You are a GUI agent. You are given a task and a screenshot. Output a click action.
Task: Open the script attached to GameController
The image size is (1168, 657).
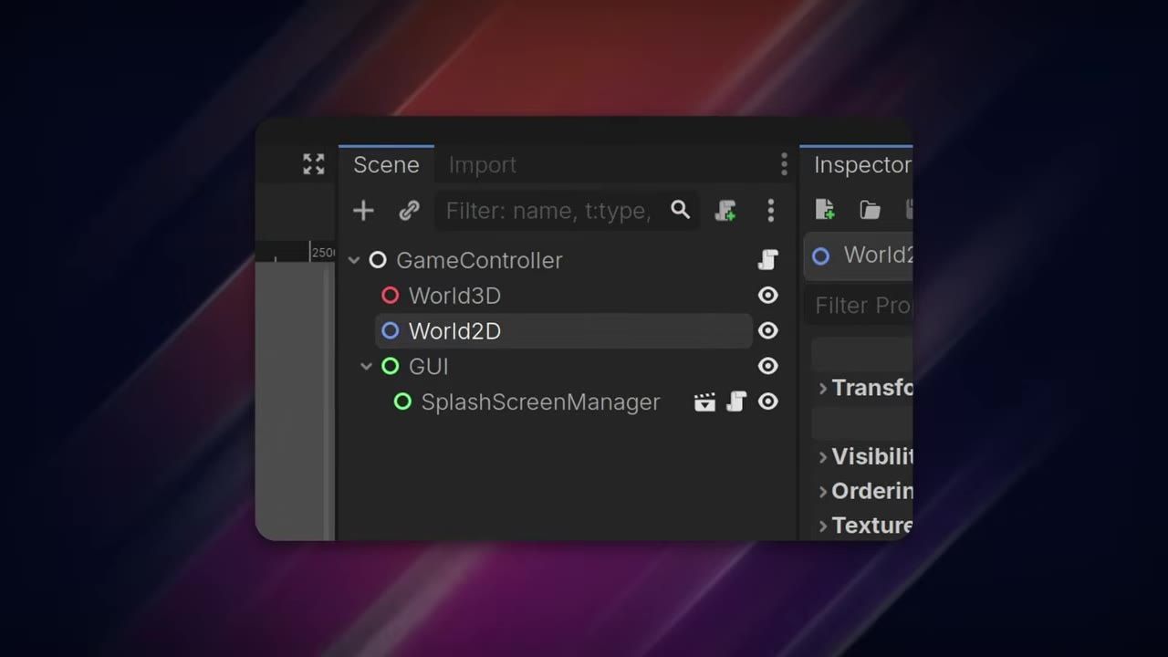[768, 260]
